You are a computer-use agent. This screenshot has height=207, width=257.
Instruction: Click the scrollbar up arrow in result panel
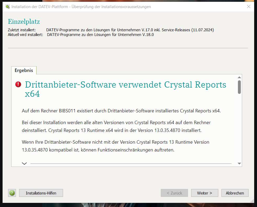239,77
